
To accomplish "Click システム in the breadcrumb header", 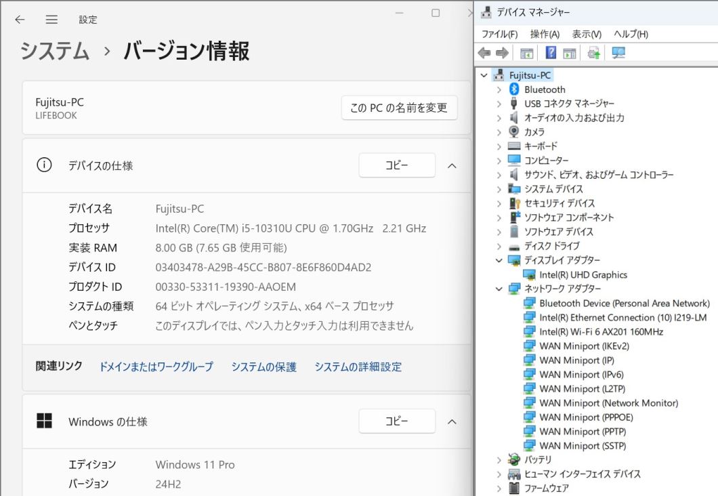I will [54, 51].
